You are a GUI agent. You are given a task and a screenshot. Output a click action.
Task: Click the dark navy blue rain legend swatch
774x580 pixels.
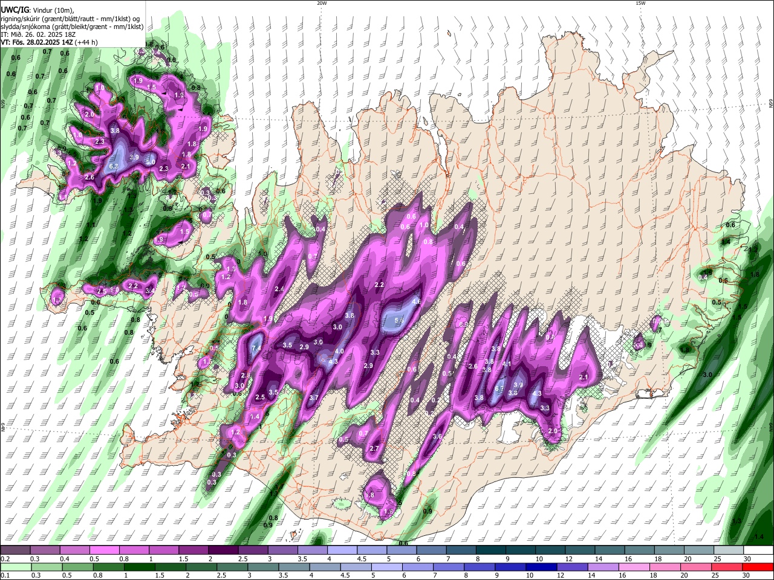click(541, 567)
